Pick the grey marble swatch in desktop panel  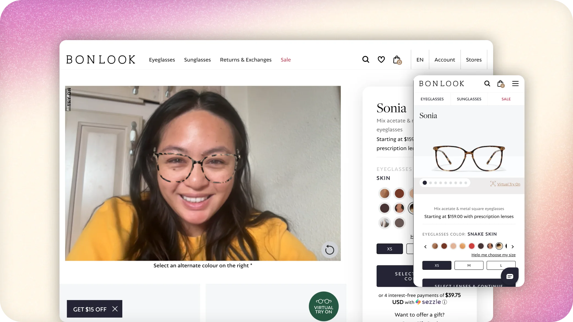(385, 223)
